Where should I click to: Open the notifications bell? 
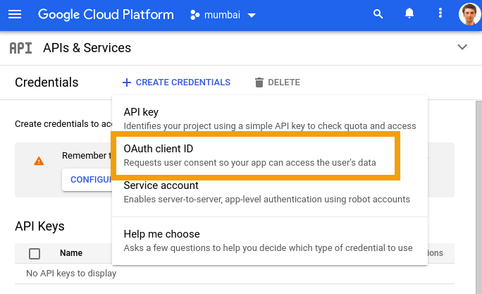point(409,13)
